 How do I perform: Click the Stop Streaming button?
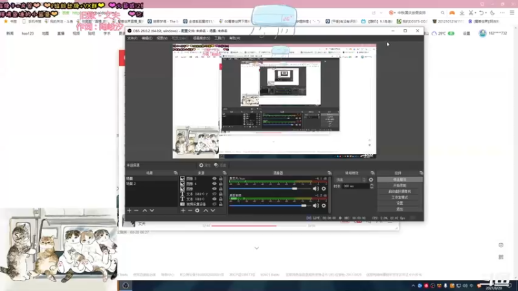click(x=400, y=180)
